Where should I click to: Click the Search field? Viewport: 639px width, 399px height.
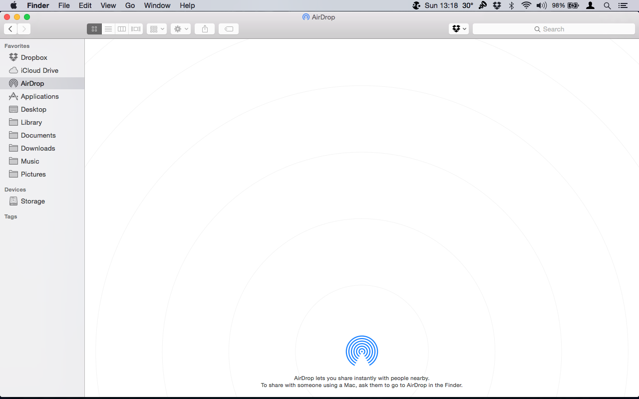click(x=554, y=29)
